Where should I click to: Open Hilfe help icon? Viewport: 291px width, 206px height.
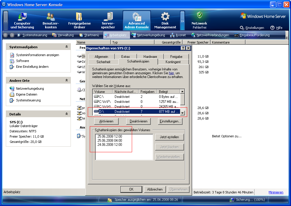(x=276, y=28)
